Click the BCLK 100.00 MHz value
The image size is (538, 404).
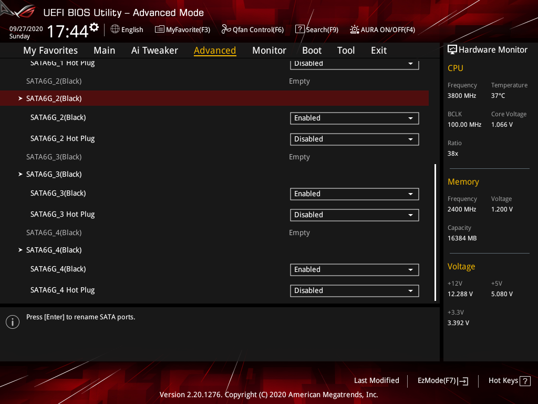464,124
